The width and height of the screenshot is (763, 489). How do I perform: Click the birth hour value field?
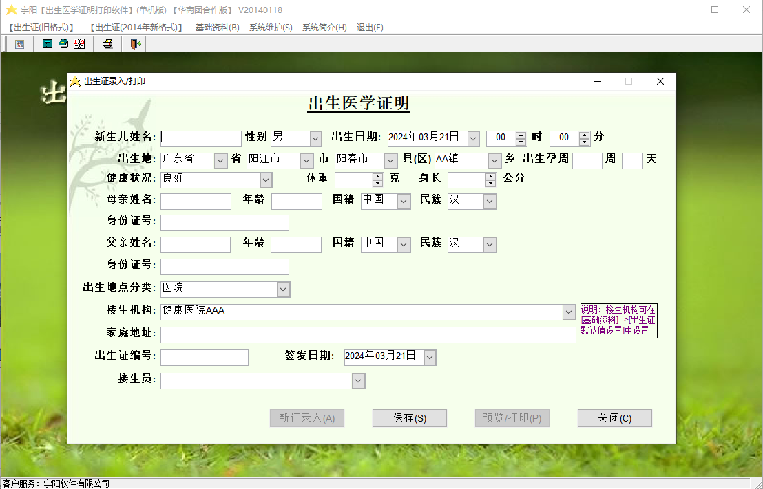[x=501, y=138]
